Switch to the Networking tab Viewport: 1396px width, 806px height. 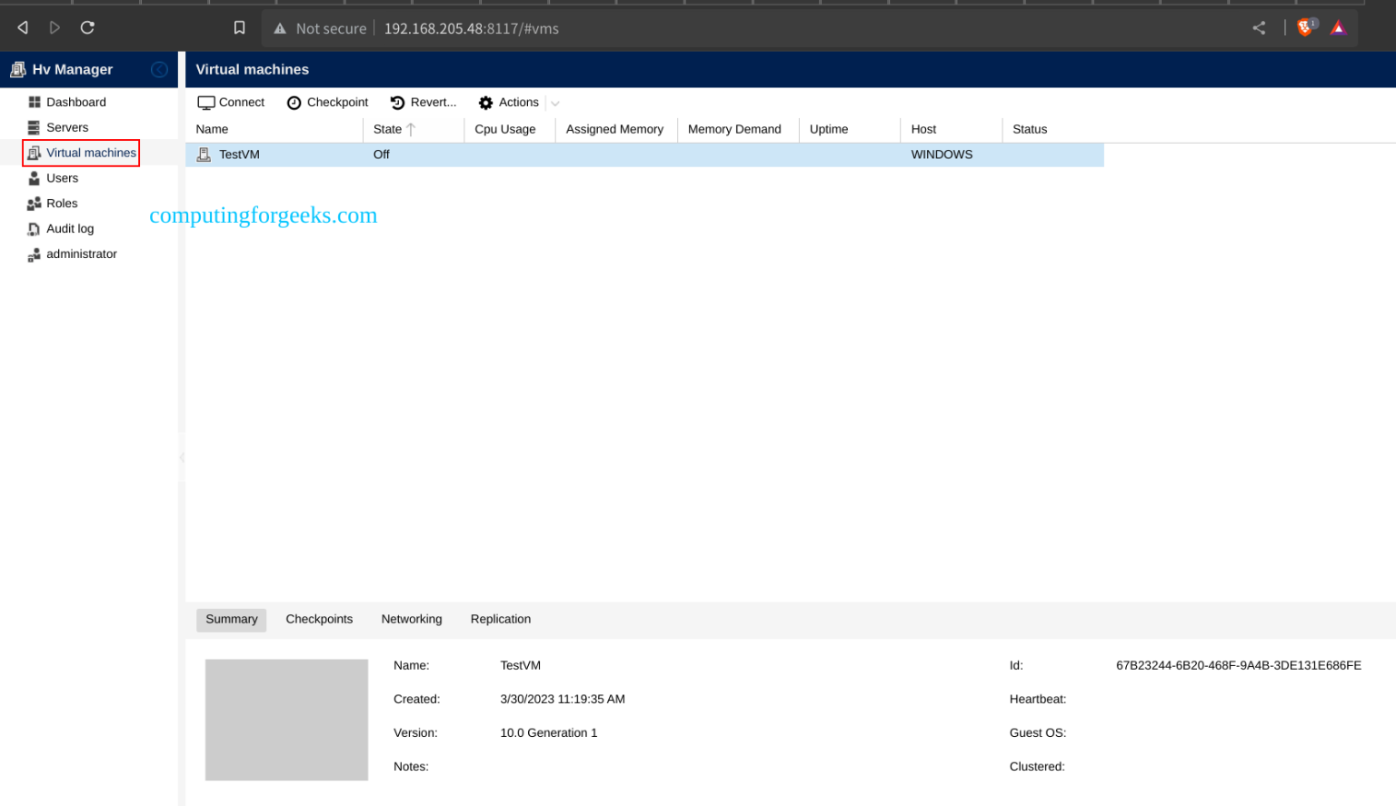411,619
